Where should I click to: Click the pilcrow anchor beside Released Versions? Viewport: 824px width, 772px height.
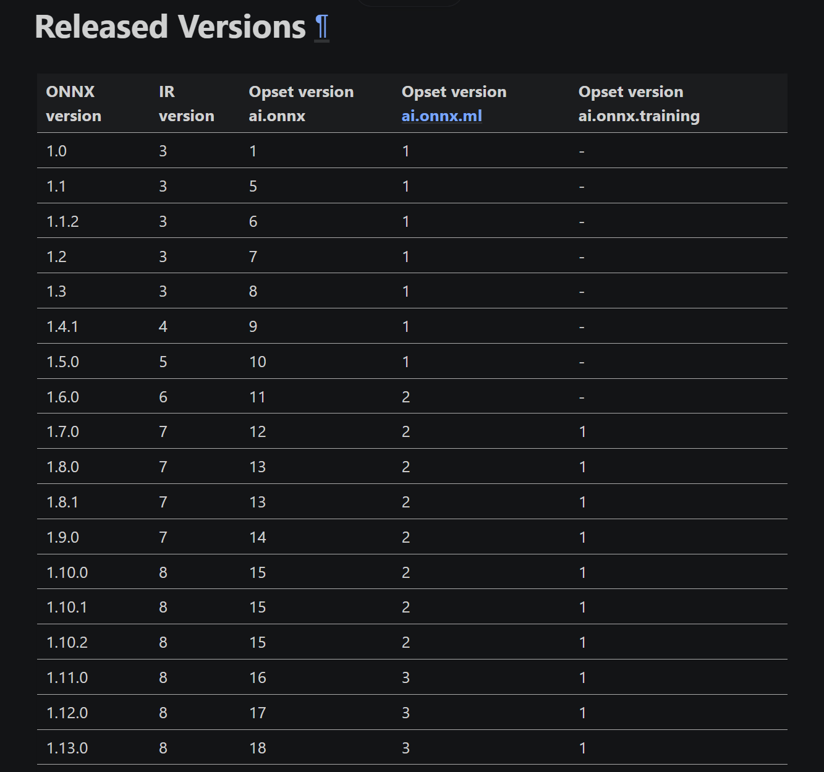(322, 28)
